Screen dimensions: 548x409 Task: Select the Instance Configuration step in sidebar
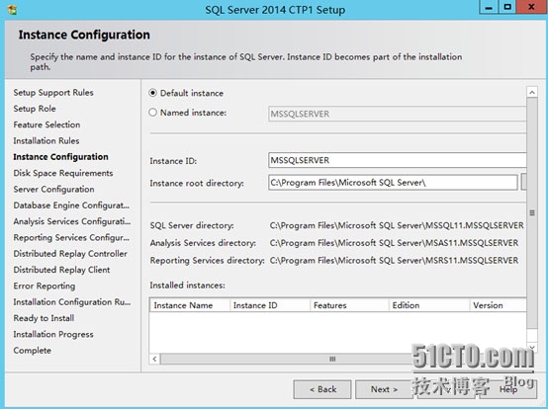pyautogui.click(x=60, y=157)
